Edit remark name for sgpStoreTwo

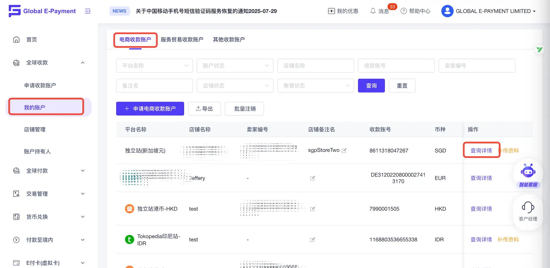tap(344, 150)
